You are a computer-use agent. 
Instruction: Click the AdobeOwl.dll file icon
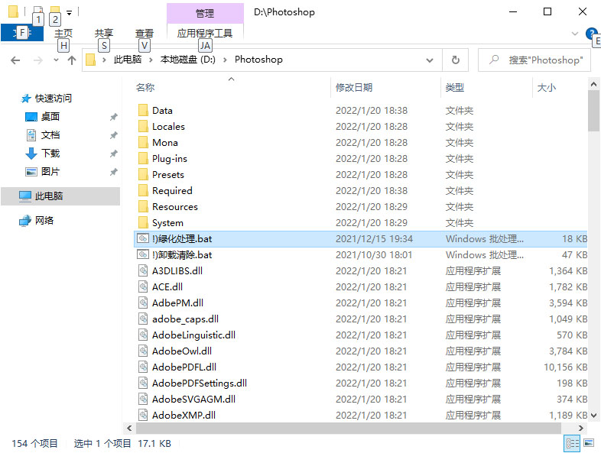tap(143, 351)
